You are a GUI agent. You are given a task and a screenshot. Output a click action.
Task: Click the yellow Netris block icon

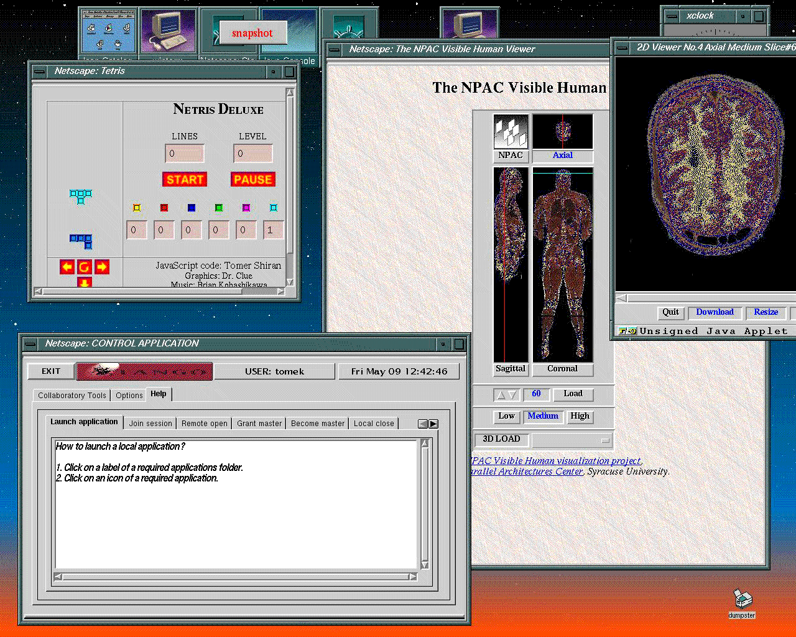pyautogui.click(x=137, y=208)
